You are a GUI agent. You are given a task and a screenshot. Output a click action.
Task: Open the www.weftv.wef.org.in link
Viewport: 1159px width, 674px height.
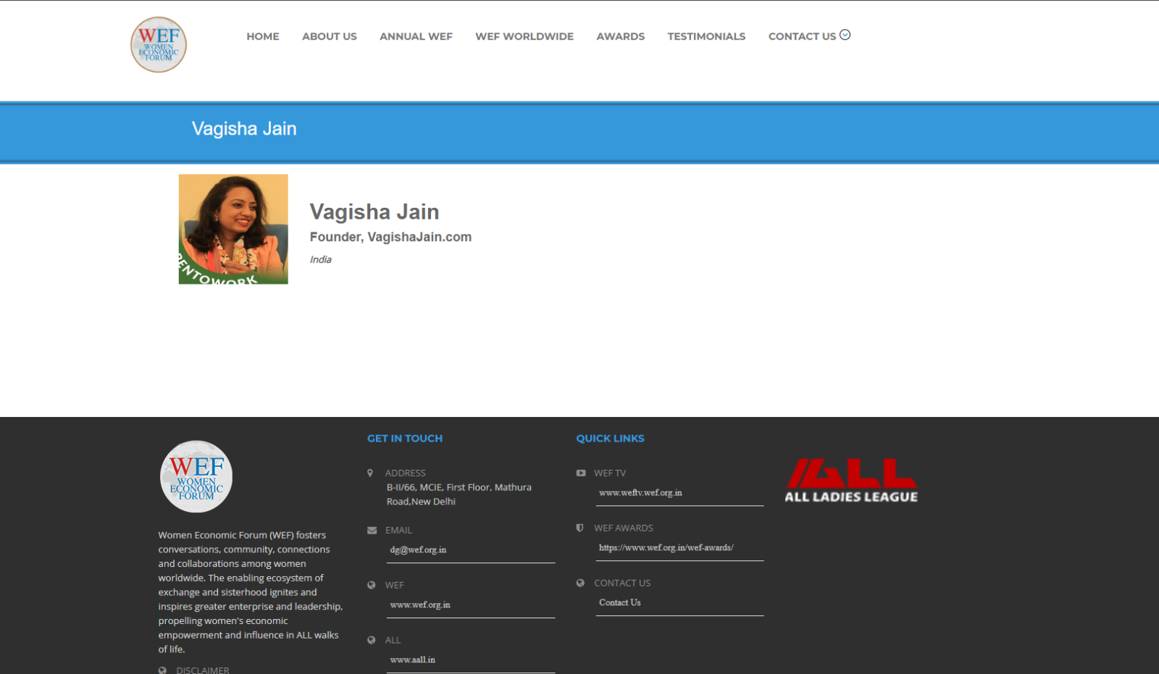pos(640,492)
